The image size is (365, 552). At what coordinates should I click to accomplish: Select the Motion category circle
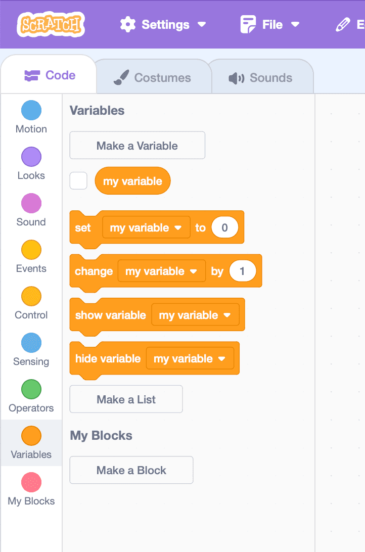31,111
